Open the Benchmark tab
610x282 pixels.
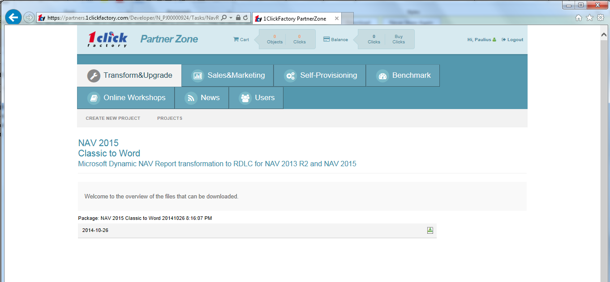click(x=403, y=76)
